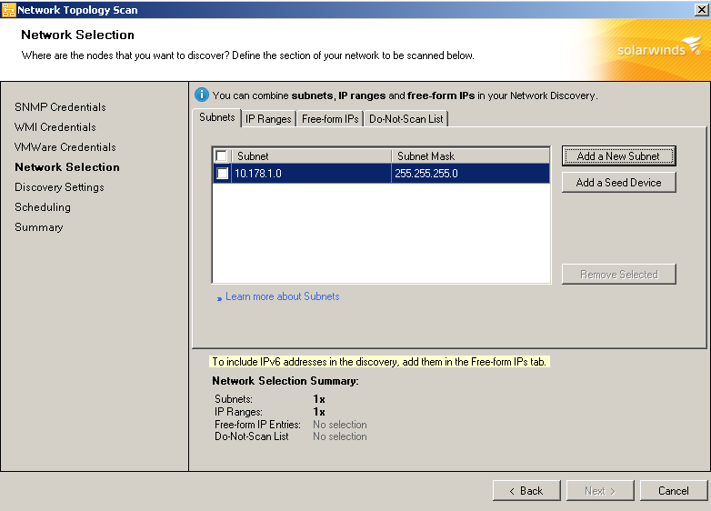Click the blue information icon

click(x=202, y=95)
